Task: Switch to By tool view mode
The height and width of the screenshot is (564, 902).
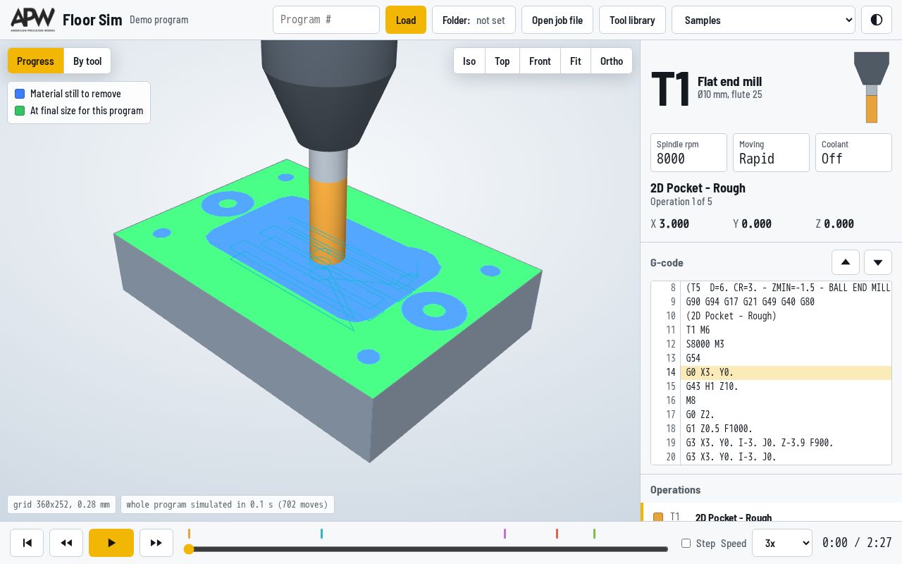Action: pos(87,61)
